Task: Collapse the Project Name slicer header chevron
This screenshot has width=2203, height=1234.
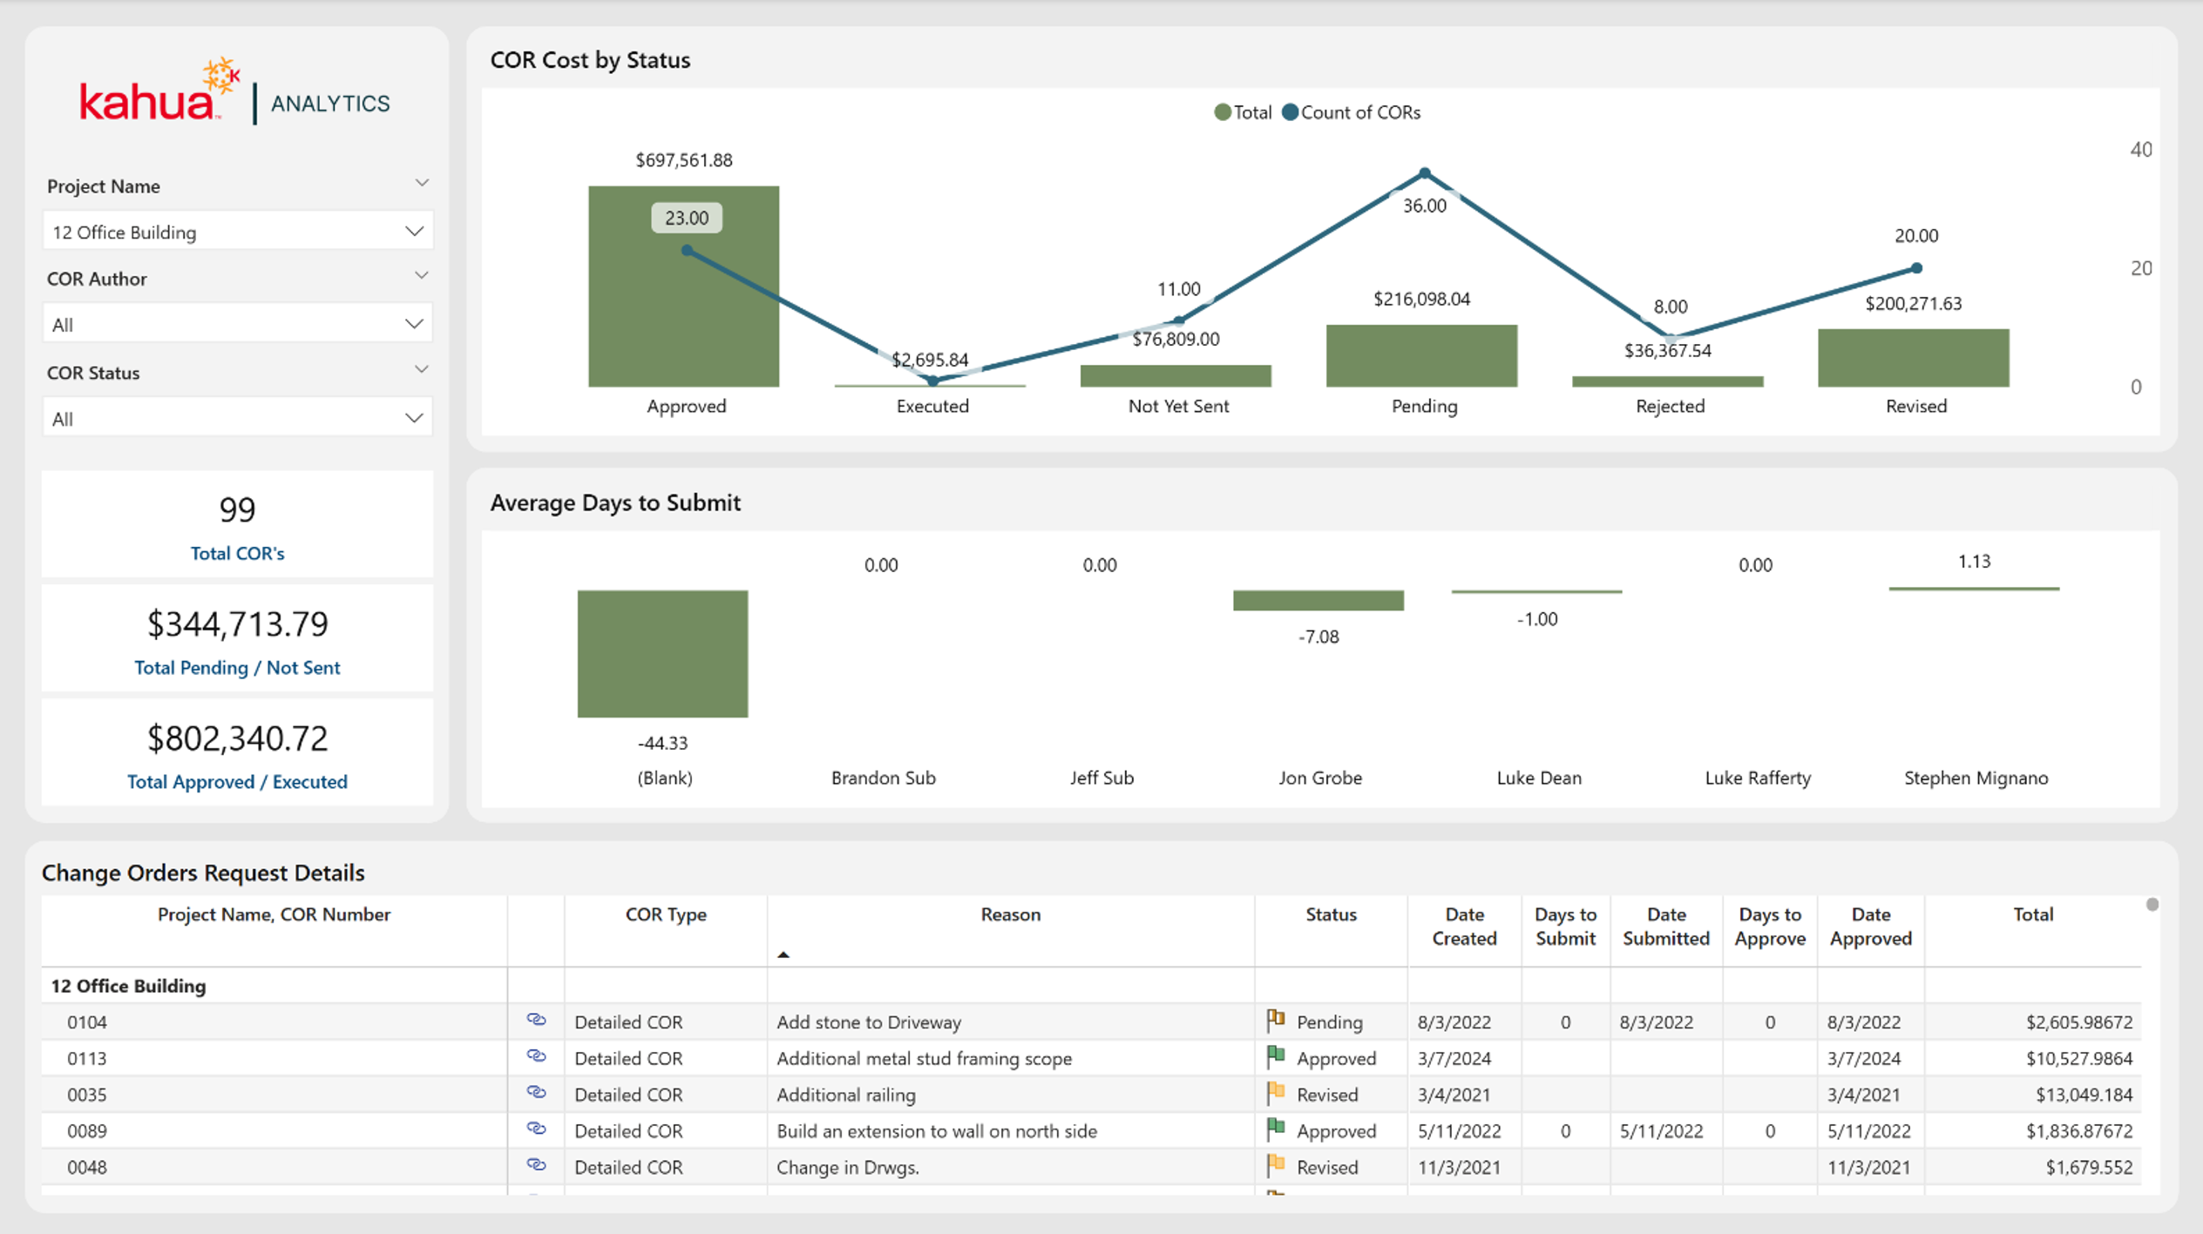Action: (422, 184)
